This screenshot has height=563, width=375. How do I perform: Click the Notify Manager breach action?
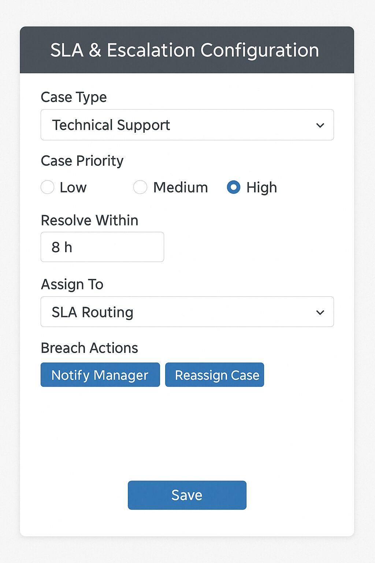(x=100, y=375)
